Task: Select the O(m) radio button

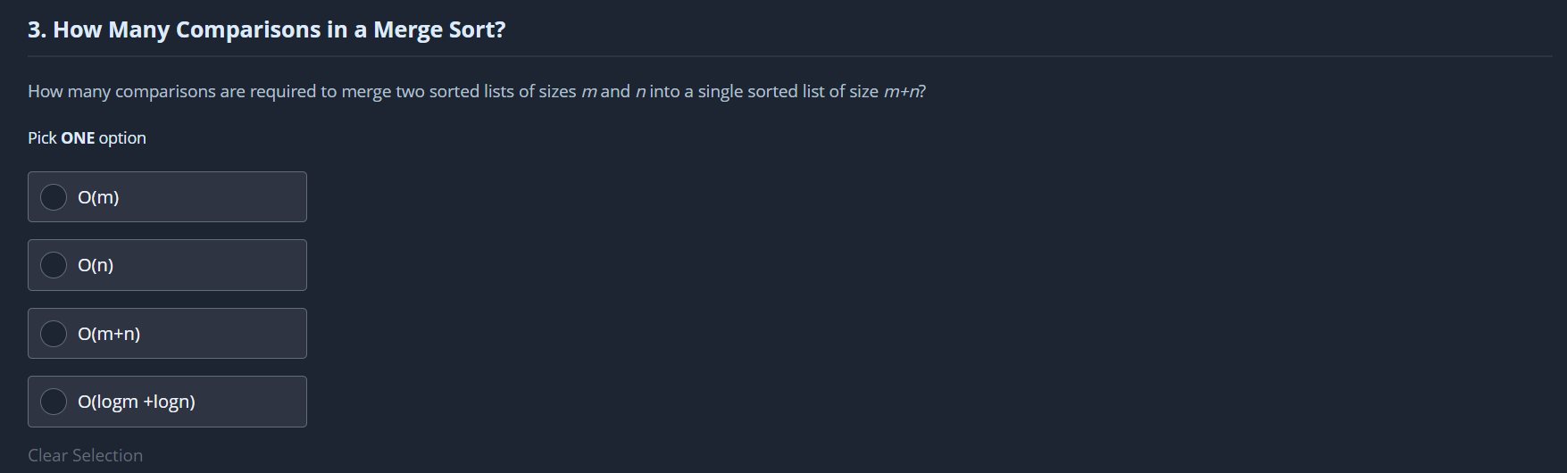Action: [x=54, y=197]
